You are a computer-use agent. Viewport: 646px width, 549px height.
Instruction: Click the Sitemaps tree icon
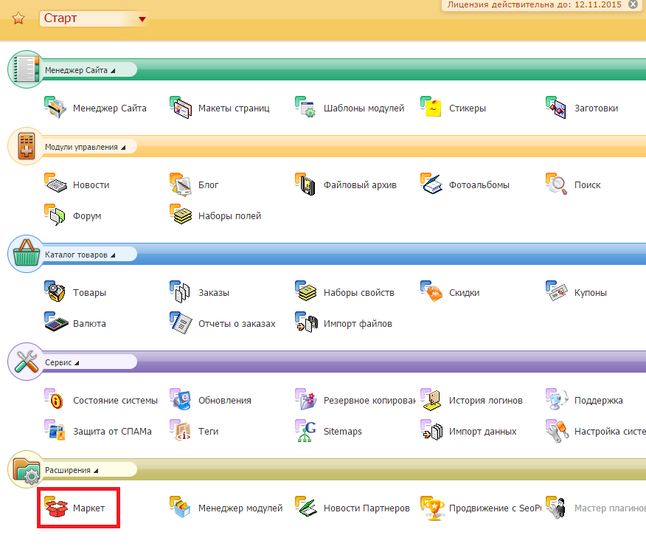[306, 431]
